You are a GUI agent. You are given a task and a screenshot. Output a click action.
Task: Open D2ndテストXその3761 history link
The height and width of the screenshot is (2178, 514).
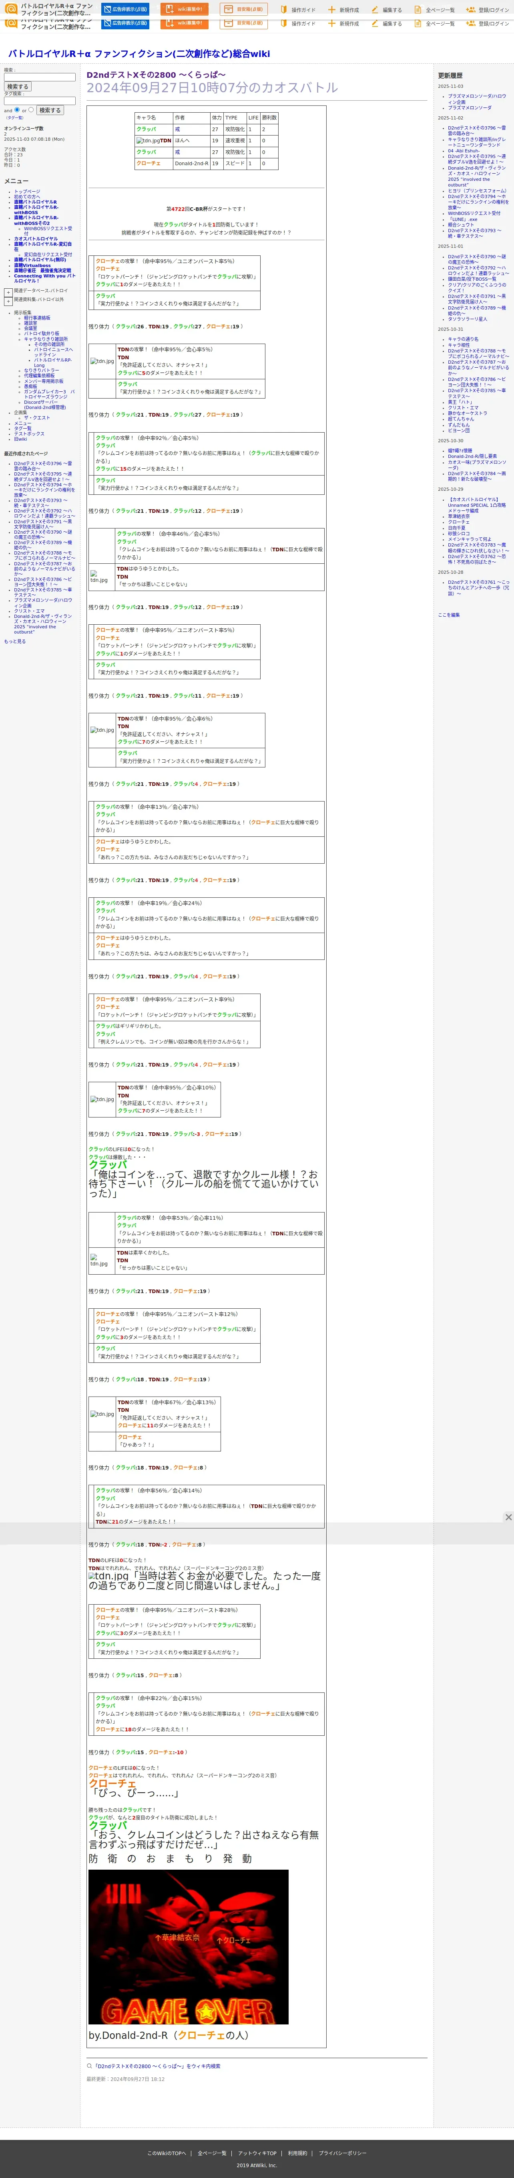[478, 588]
